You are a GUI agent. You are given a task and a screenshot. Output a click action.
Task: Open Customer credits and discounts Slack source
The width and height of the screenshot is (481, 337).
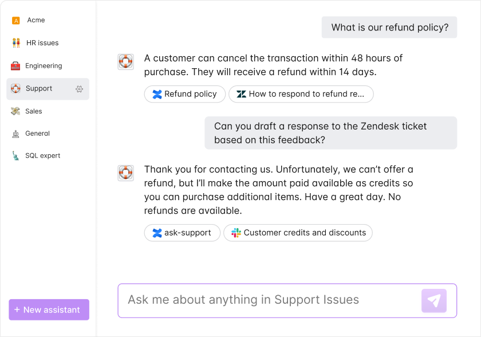298,233
